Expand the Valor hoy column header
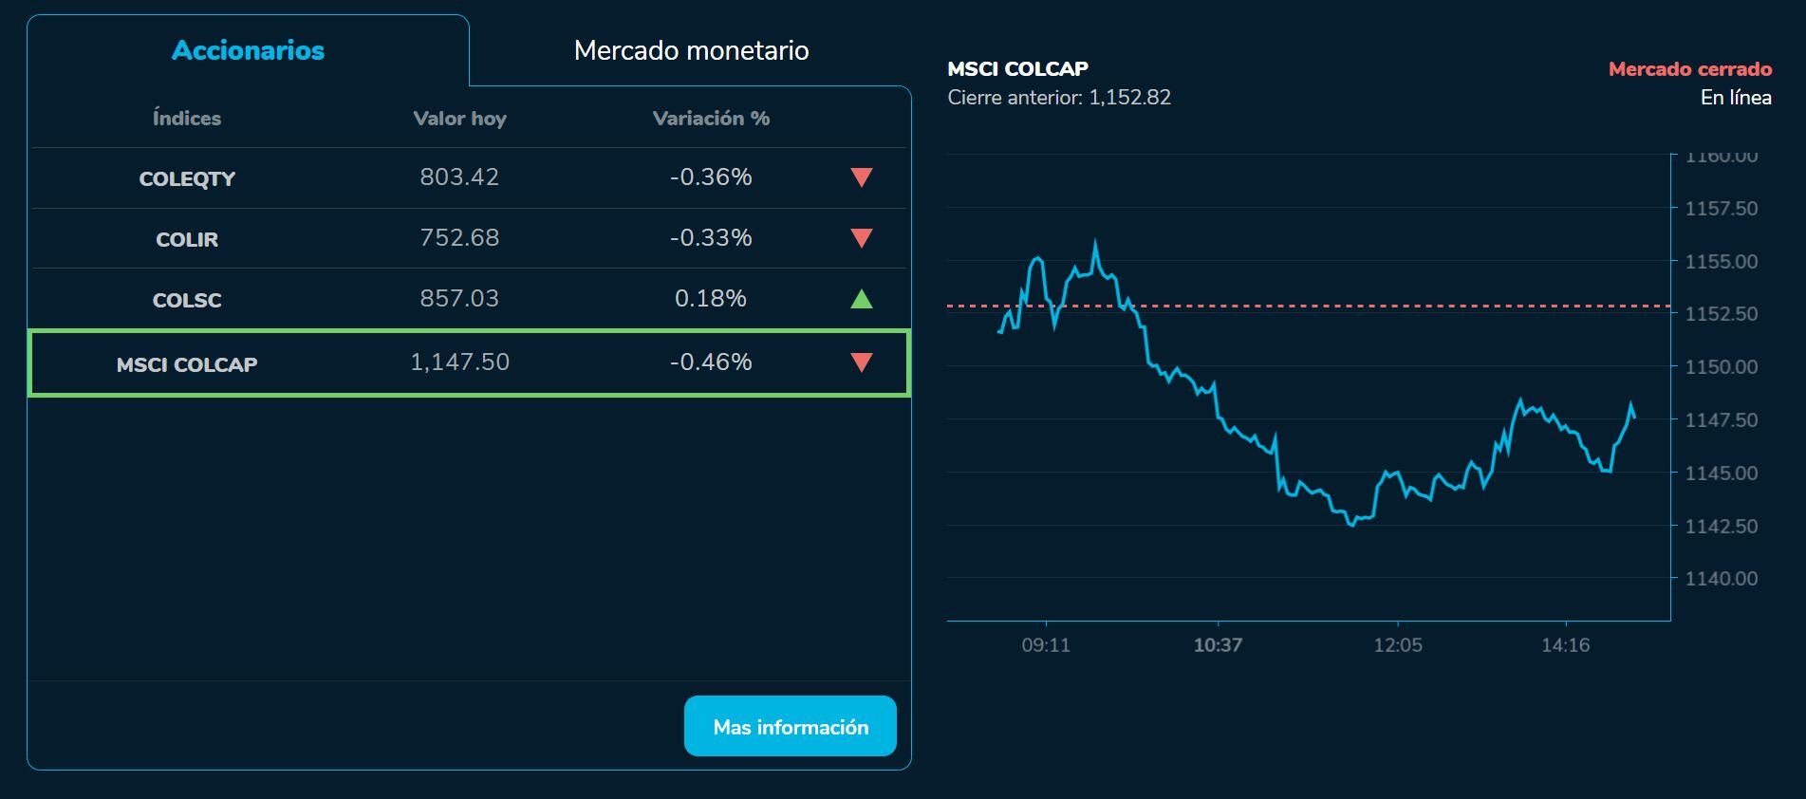 460,118
